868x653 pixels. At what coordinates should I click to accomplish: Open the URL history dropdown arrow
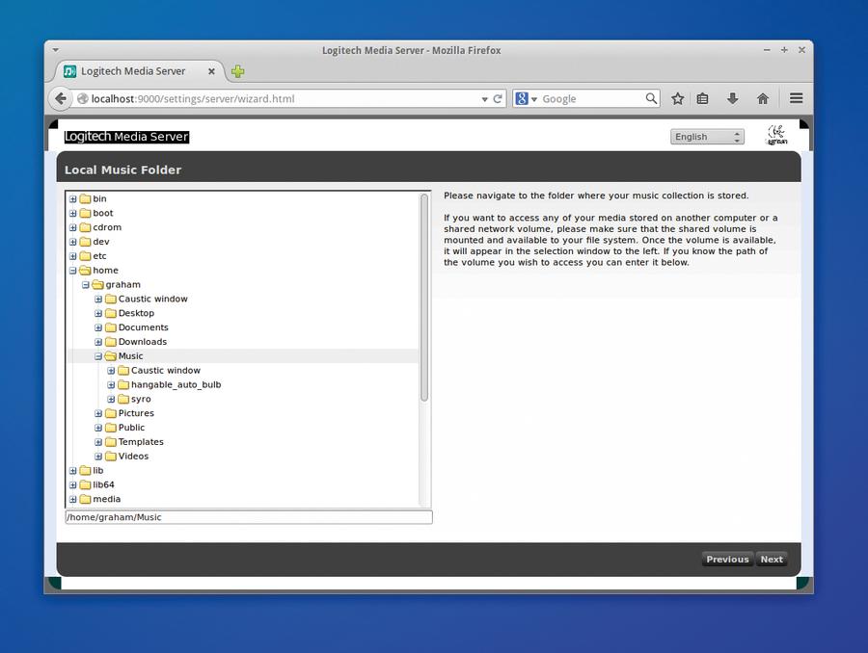pos(484,99)
